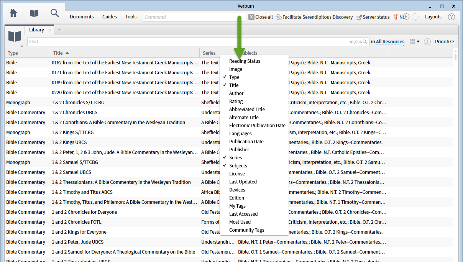Select '1 & 2 Timothy and Titus ABCS'
The image size is (463, 262).
click(228, 192)
